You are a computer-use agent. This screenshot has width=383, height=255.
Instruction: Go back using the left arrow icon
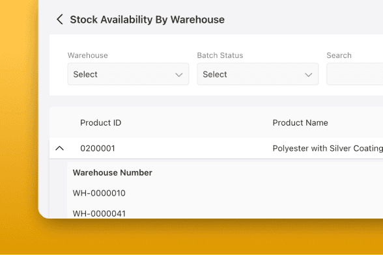[x=60, y=20]
